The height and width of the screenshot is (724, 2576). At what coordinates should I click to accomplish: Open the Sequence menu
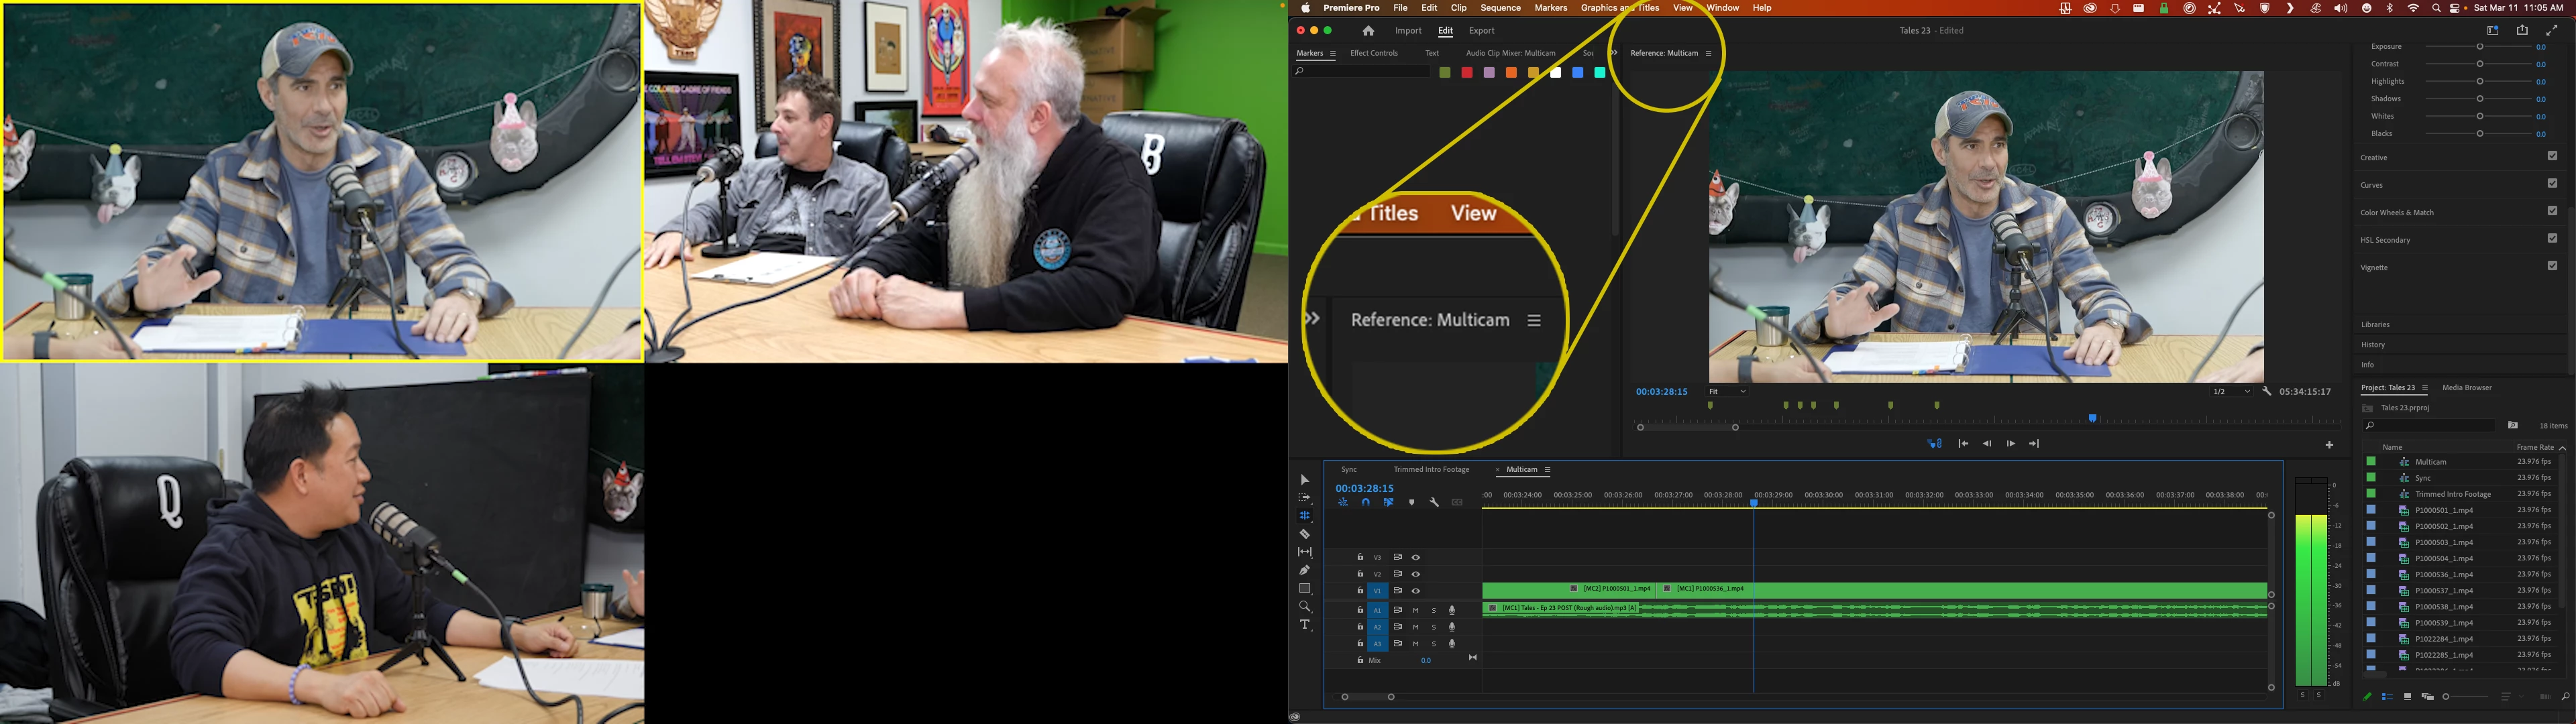(1500, 8)
